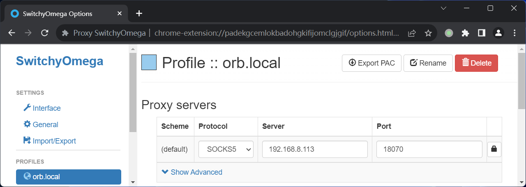The image size is (526, 187).
Task: Click the "Scheme" column header
Action: (x=175, y=126)
